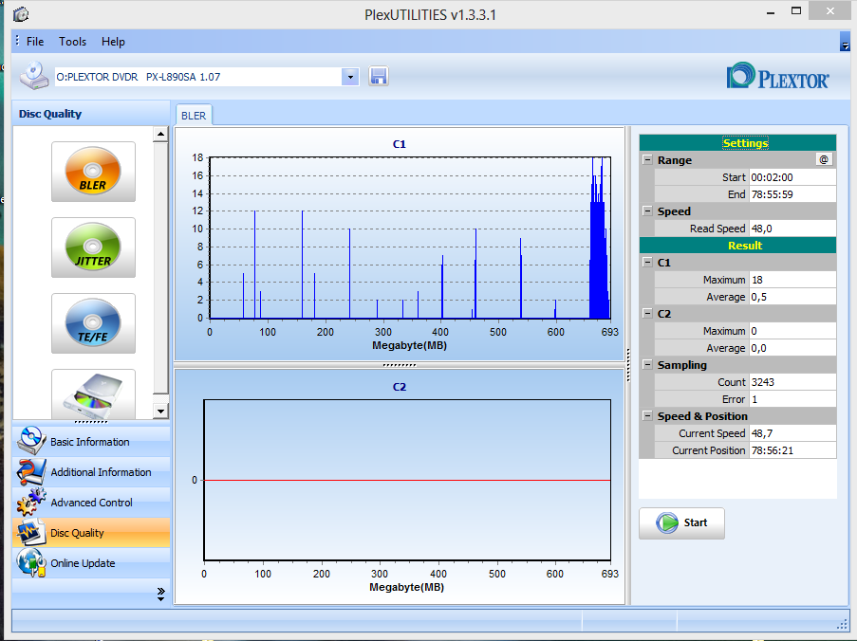Click the disc drive icon beside drive selector
Screen dimensions: 857x641
pyautogui.click(x=34, y=76)
